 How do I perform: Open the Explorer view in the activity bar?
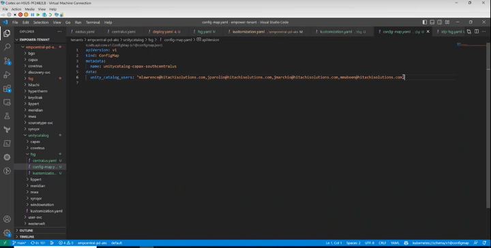7,33
